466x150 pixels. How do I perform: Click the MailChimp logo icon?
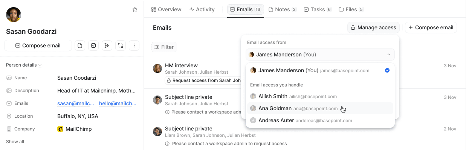tap(60, 129)
